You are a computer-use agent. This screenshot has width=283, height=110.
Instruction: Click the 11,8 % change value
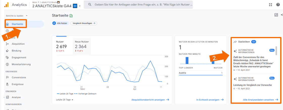[79, 51]
